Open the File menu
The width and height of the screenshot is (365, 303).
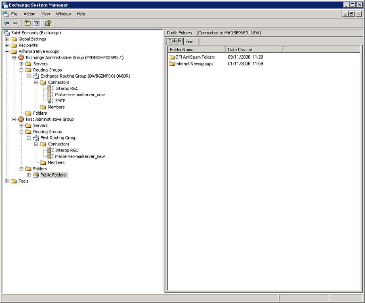click(x=14, y=14)
